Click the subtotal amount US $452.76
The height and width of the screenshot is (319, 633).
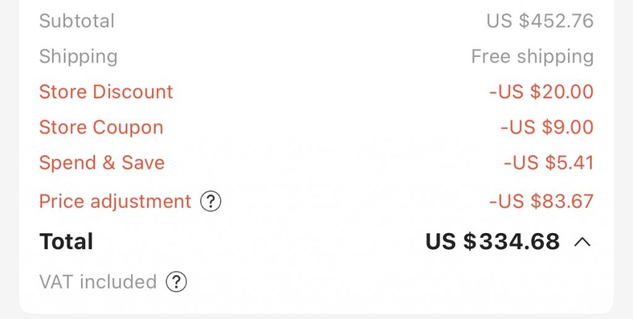point(540,20)
